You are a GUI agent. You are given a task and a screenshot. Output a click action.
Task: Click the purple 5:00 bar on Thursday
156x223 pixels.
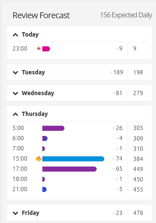pyautogui.click(x=53, y=128)
